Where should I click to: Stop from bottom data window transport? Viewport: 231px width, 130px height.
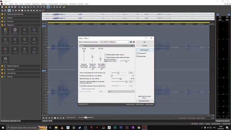coord(55,118)
